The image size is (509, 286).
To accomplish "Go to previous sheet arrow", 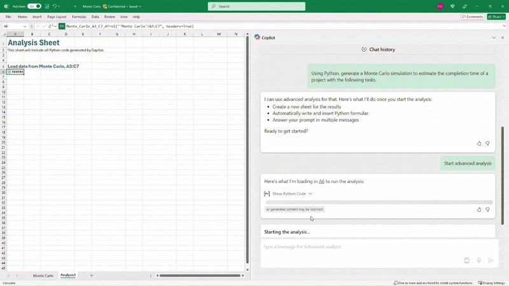I will point(8,275).
